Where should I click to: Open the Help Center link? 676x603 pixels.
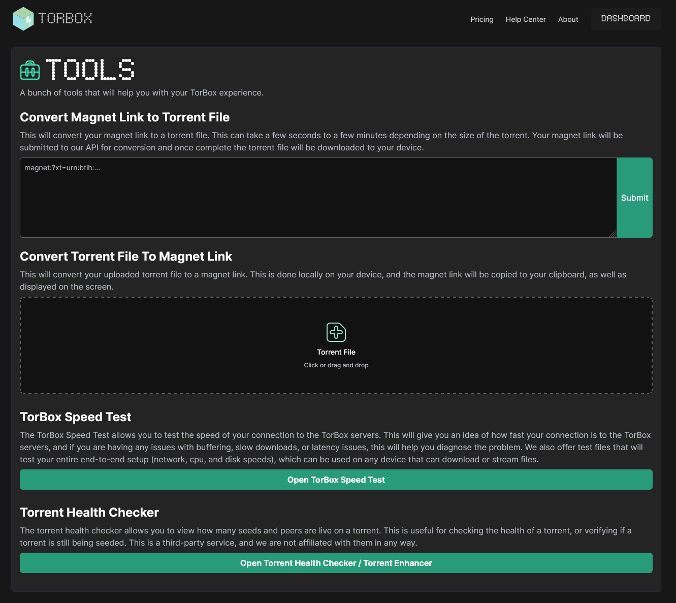[526, 19]
